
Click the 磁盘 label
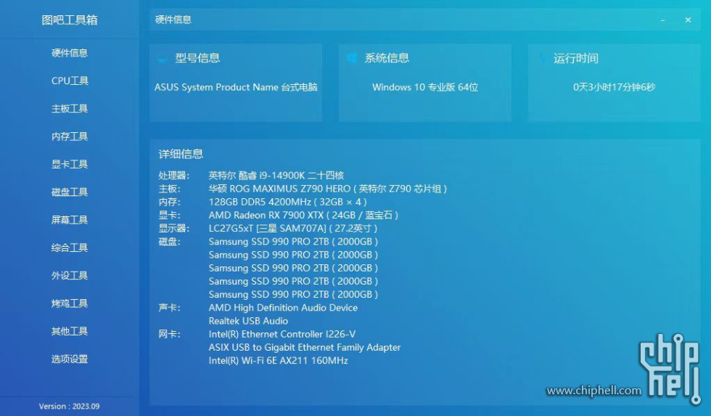point(169,242)
